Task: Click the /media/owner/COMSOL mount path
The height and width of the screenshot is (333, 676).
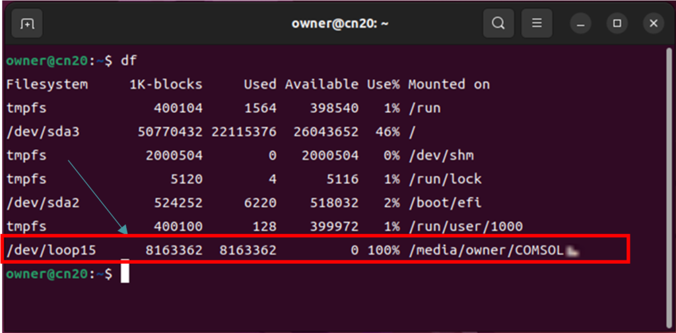Action: pyautogui.click(x=486, y=251)
